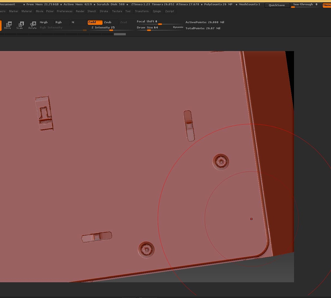The image size is (331, 298).
Task: Enable Zsub sculpting mode
Action: pyautogui.click(x=110, y=22)
